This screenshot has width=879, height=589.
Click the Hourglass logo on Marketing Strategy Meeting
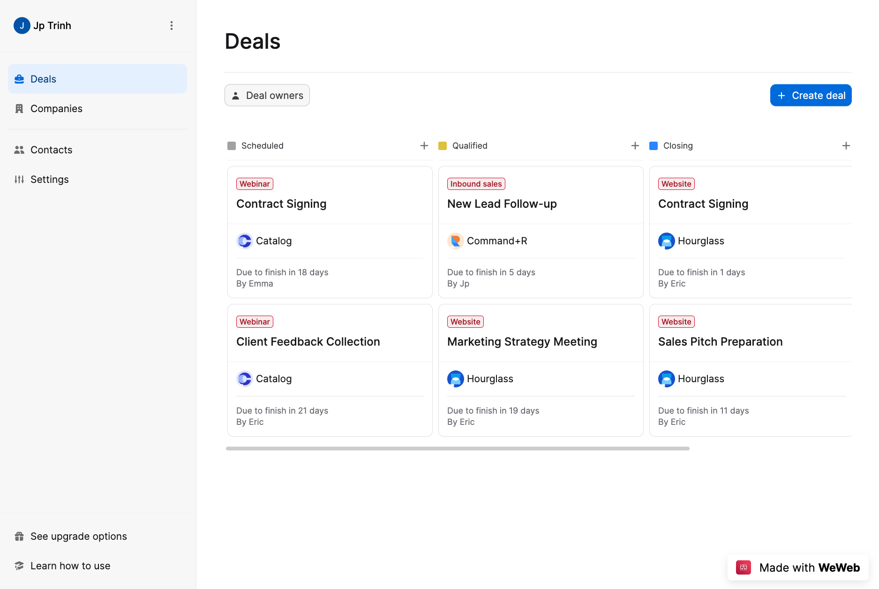455,379
